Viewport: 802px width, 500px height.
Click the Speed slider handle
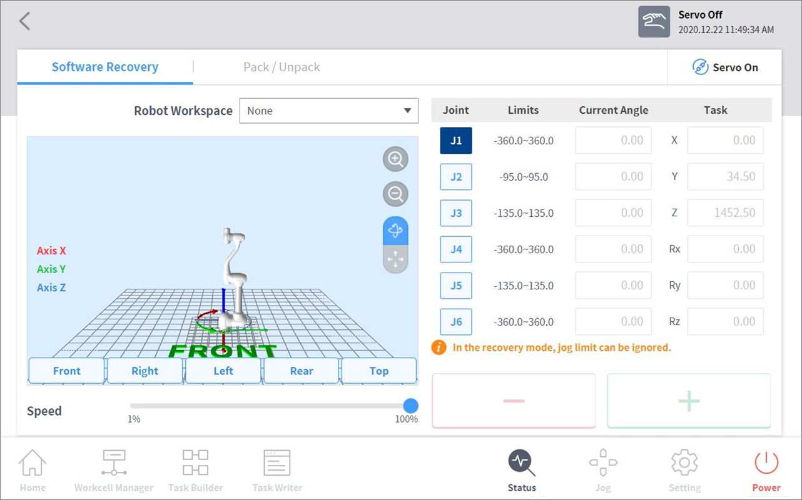click(x=410, y=405)
